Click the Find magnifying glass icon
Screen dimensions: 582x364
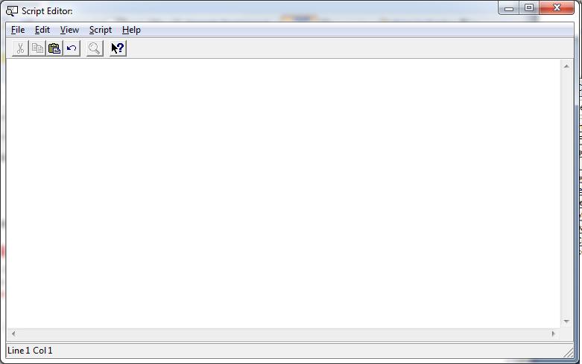(x=95, y=48)
